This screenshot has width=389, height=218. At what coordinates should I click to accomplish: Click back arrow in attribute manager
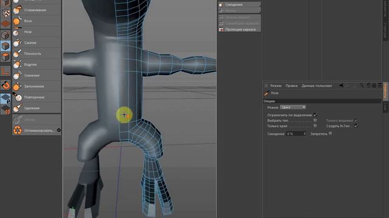(x=342, y=85)
